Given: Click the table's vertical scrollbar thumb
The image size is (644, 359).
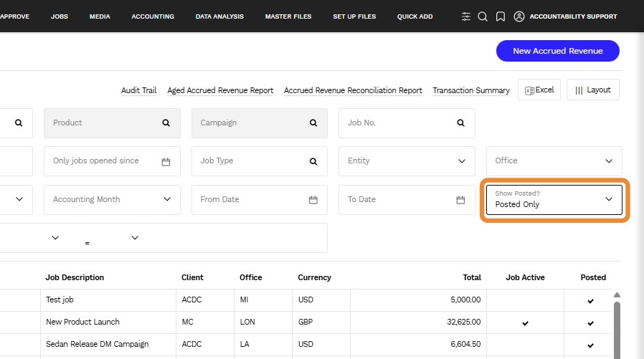Looking at the screenshot, I should [x=617, y=330].
